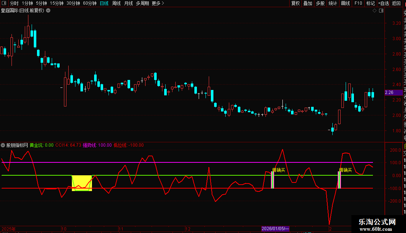This screenshot has height=233, width=406.
Task: Open the 统计 statistics tool
Action: (x=333, y=3)
